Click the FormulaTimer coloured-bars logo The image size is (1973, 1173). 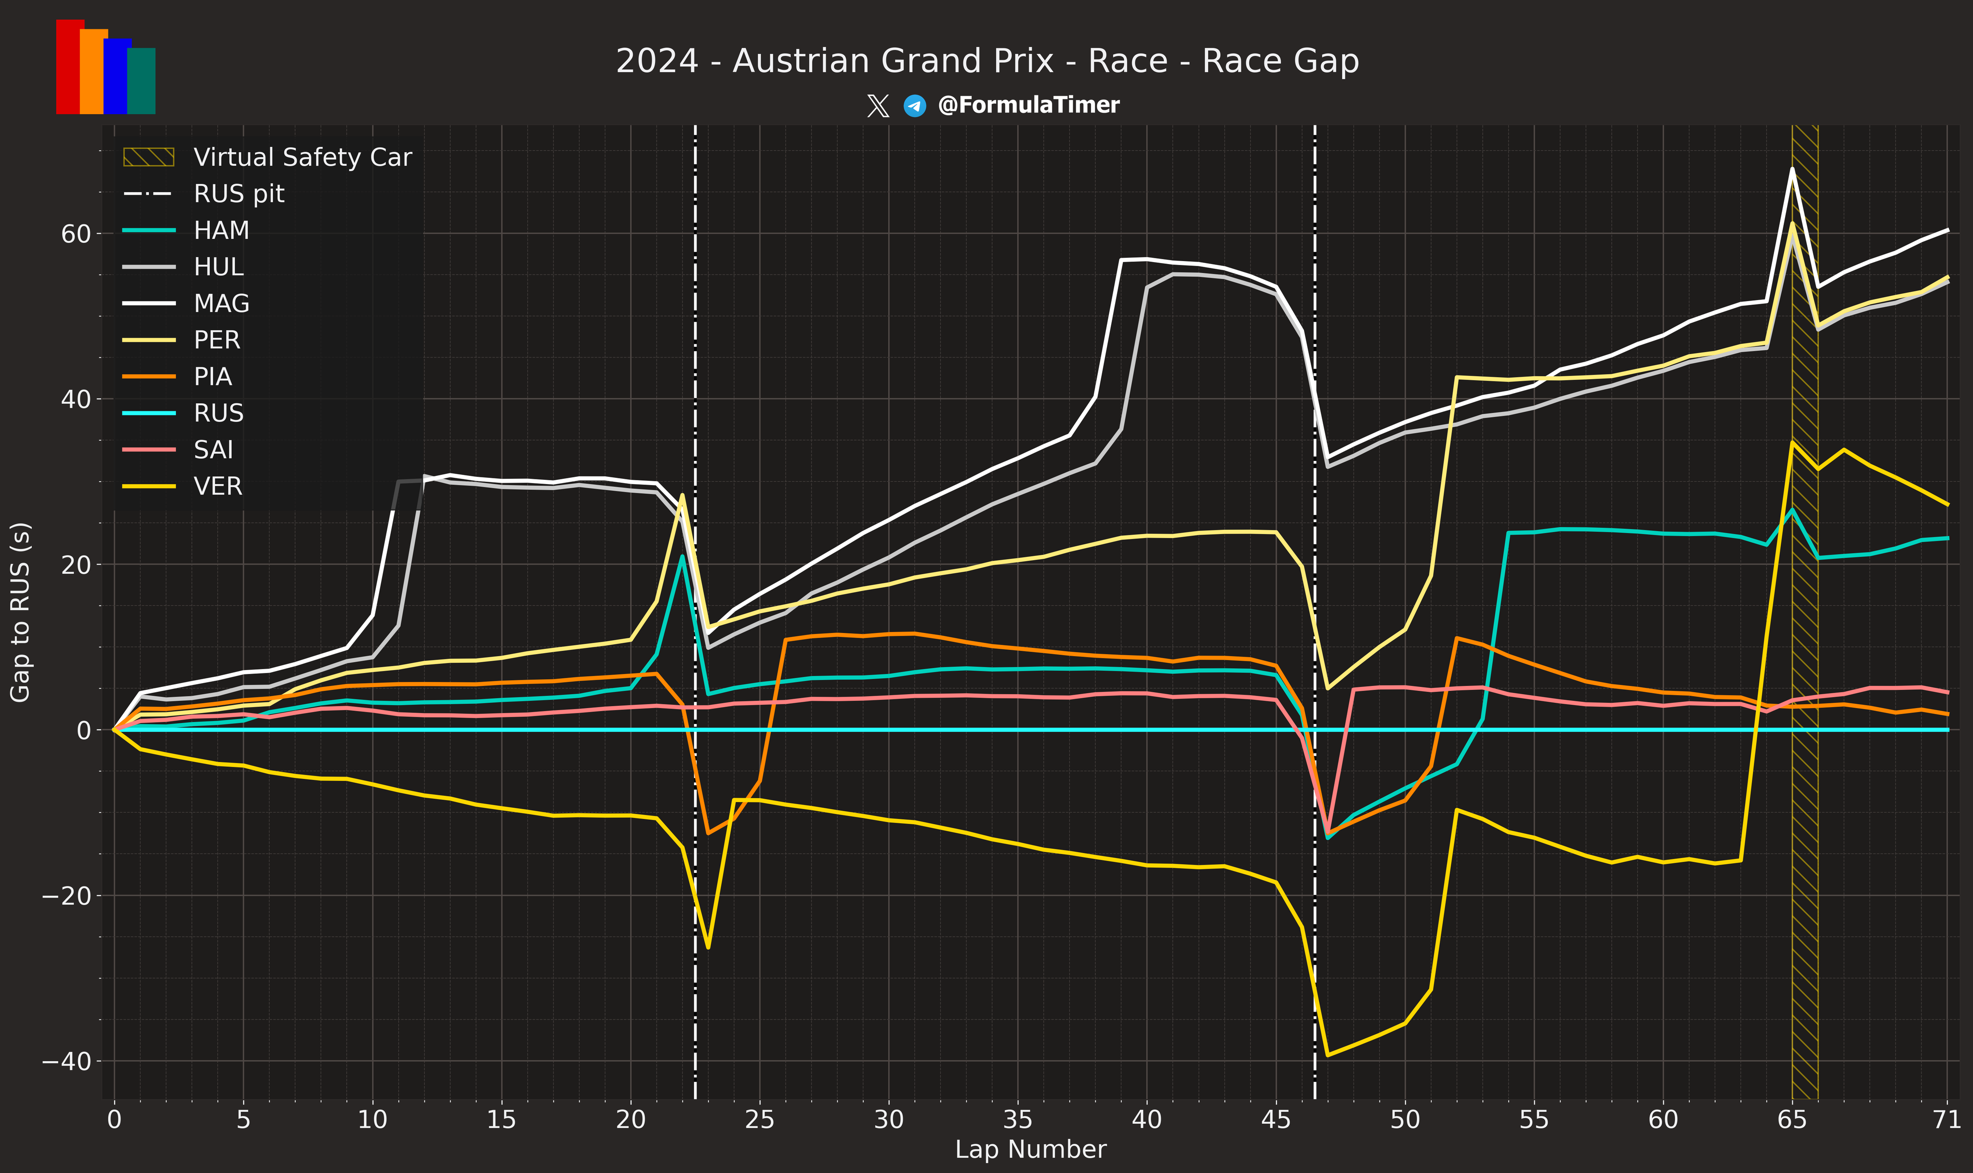[x=106, y=66]
